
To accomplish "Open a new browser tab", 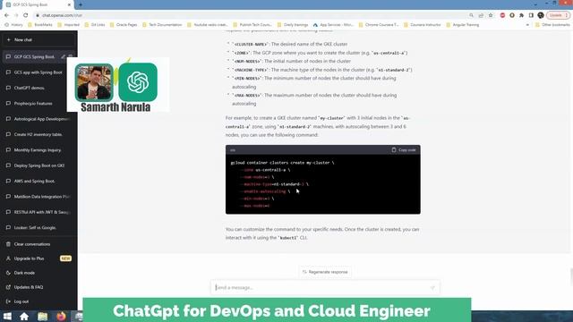I will tap(81, 4).
